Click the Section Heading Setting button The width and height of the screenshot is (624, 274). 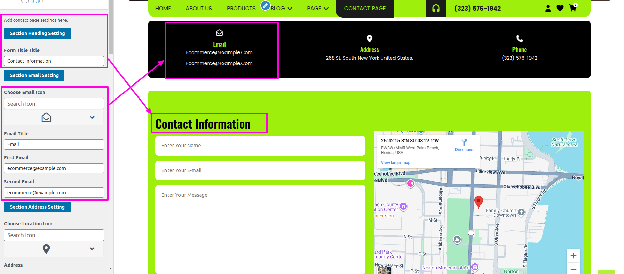tap(38, 33)
